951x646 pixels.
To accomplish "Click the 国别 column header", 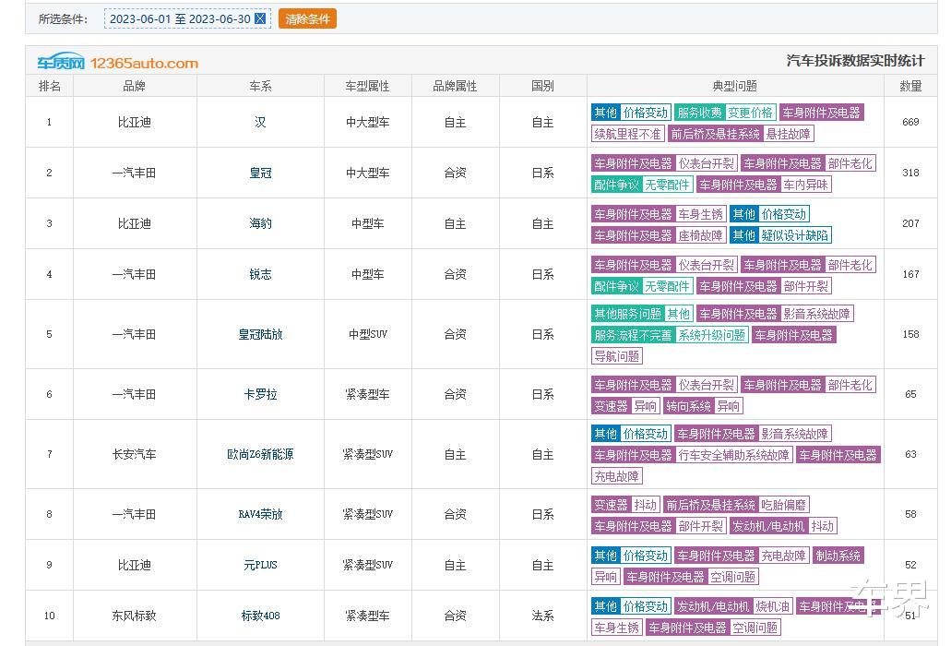I will 542,86.
